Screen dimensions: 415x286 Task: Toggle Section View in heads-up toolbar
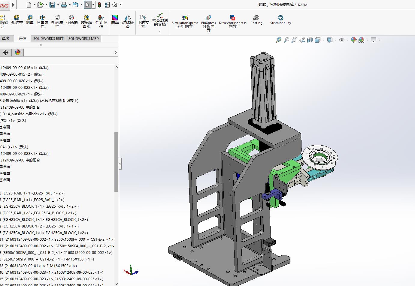click(x=310, y=40)
